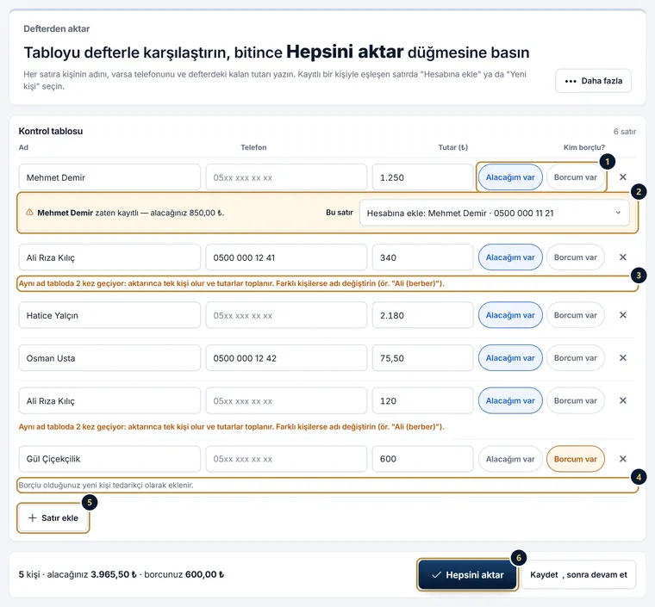Select Borcum var for Gül Çiçekçilik

click(x=575, y=459)
